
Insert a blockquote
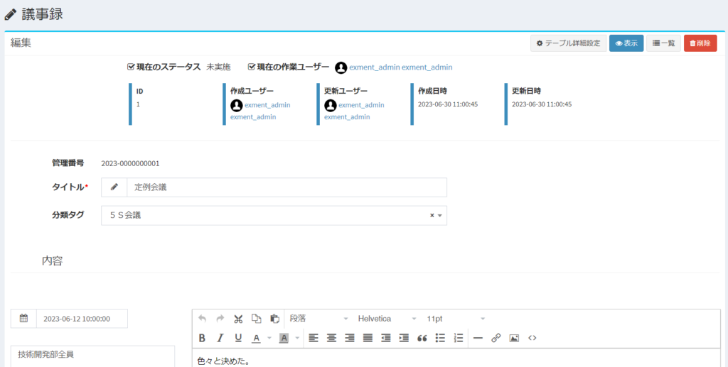pyautogui.click(x=422, y=339)
